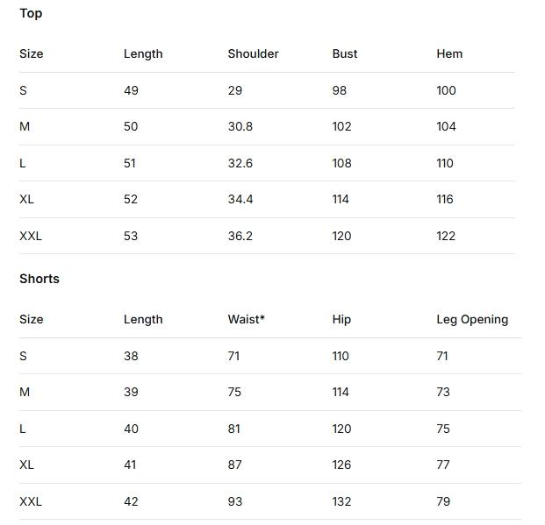Select hip value 132 for XXL shorts
This screenshot has width=545, height=525.
tap(341, 501)
